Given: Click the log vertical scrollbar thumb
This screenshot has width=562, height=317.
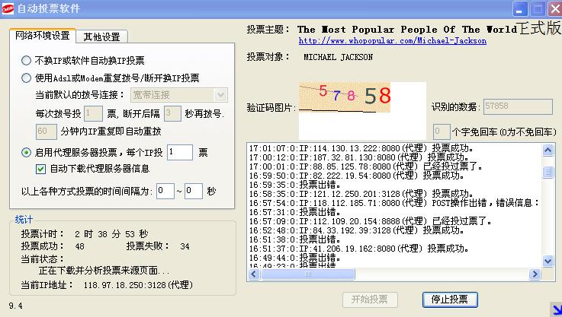Looking at the screenshot, I should [548, 173].
